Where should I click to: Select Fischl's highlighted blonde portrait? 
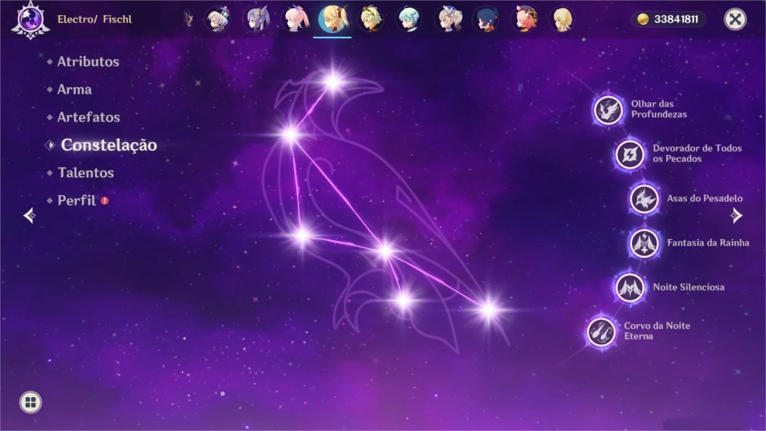tap(333, 19)
